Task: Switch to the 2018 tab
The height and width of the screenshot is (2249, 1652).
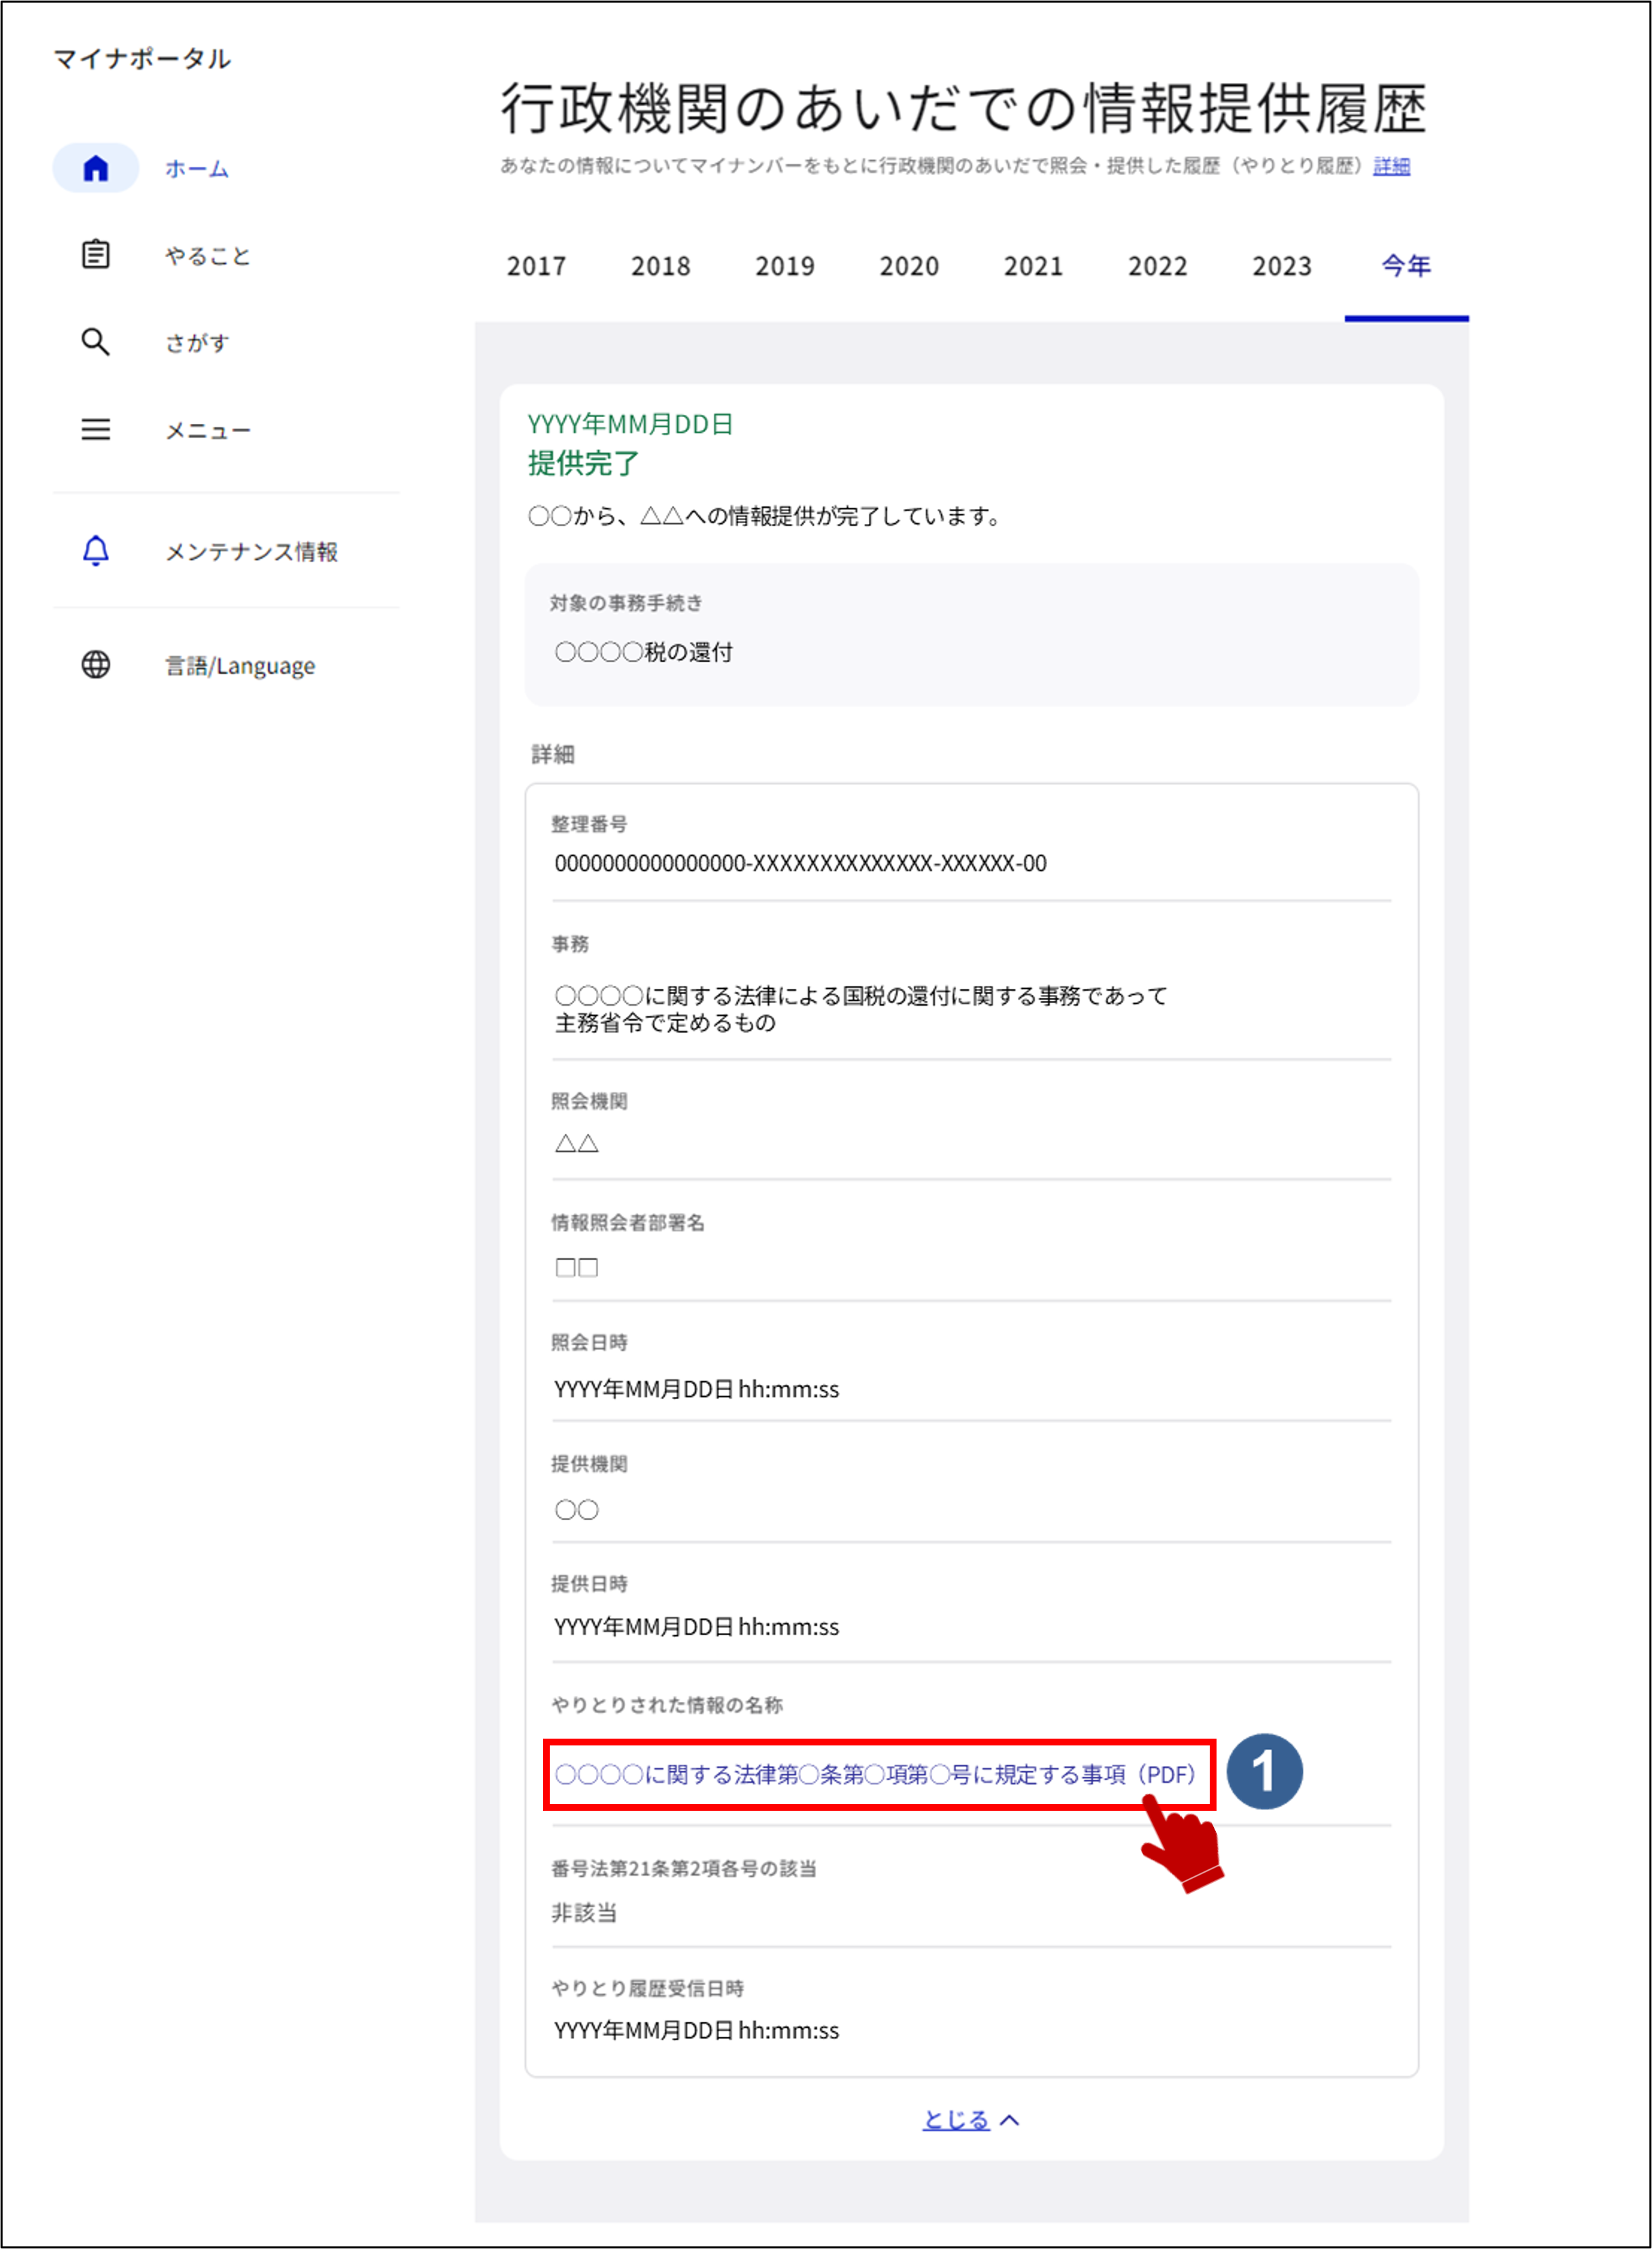Action: [660, 266]
